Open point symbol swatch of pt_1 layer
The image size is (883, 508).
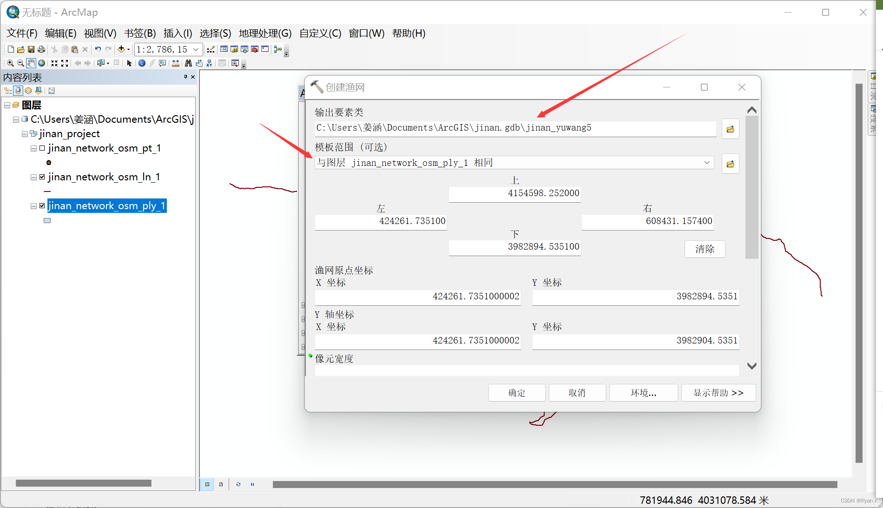coord(49,163)
